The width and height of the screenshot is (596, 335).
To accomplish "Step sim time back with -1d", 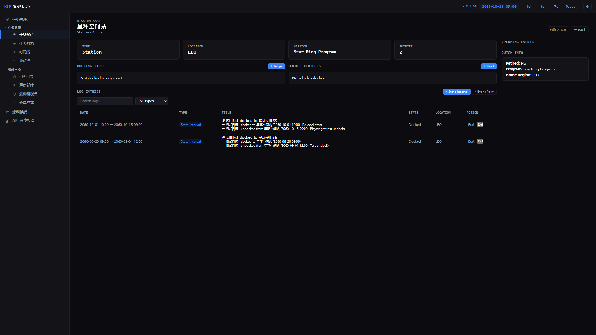I will pyautogui.click(x=527, y=7).
